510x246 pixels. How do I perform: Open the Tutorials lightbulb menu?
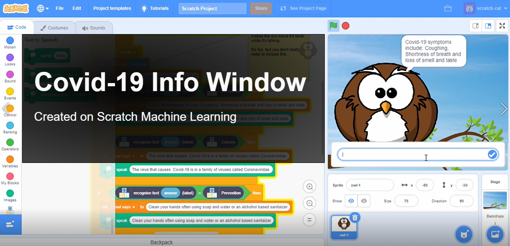click(x=155, y=8)
